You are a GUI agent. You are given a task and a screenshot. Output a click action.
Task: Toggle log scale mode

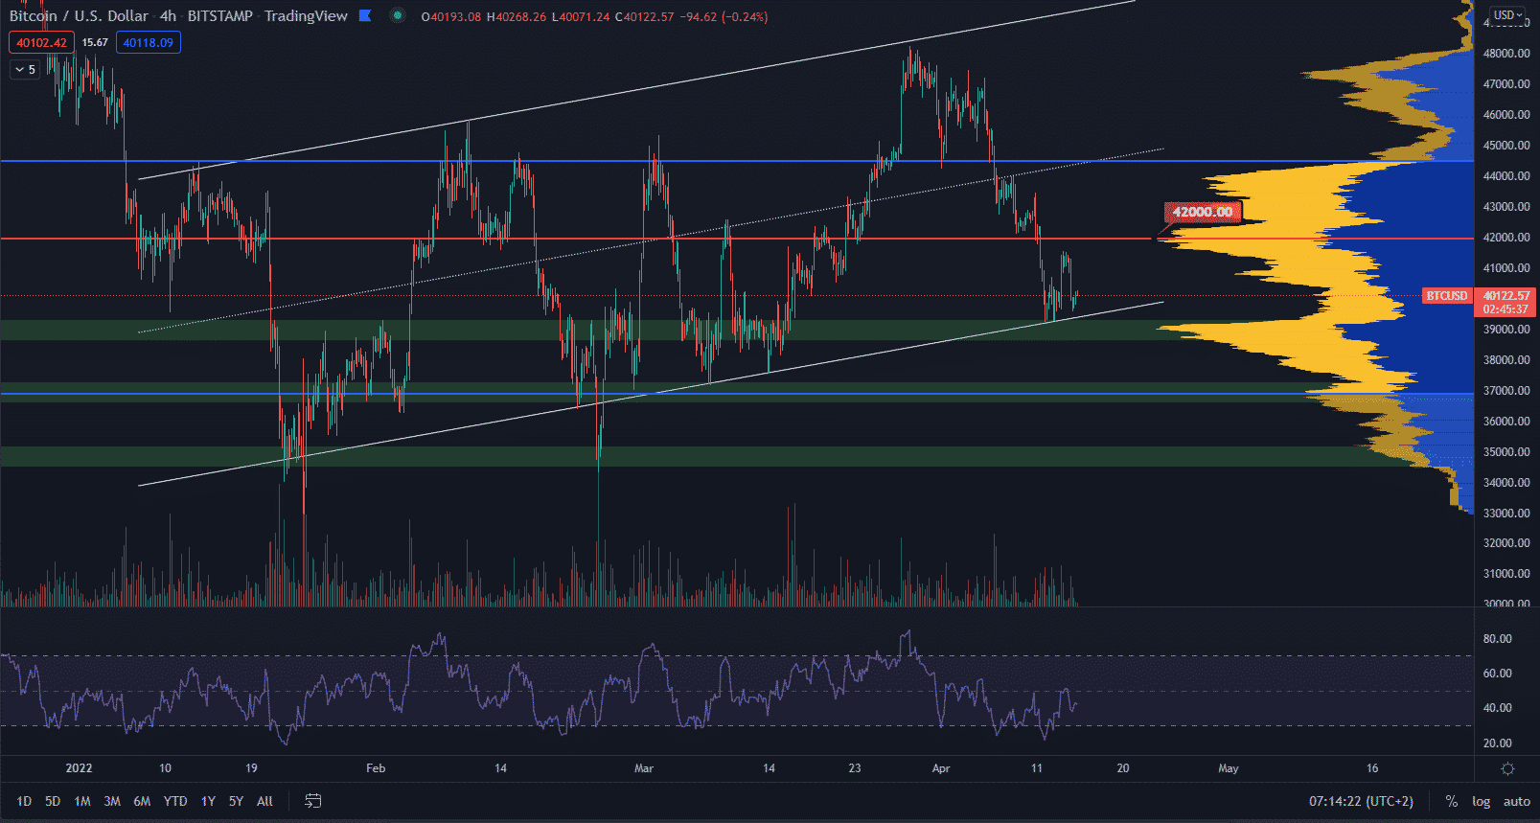pyautogui.click(x=1481, y=801)
